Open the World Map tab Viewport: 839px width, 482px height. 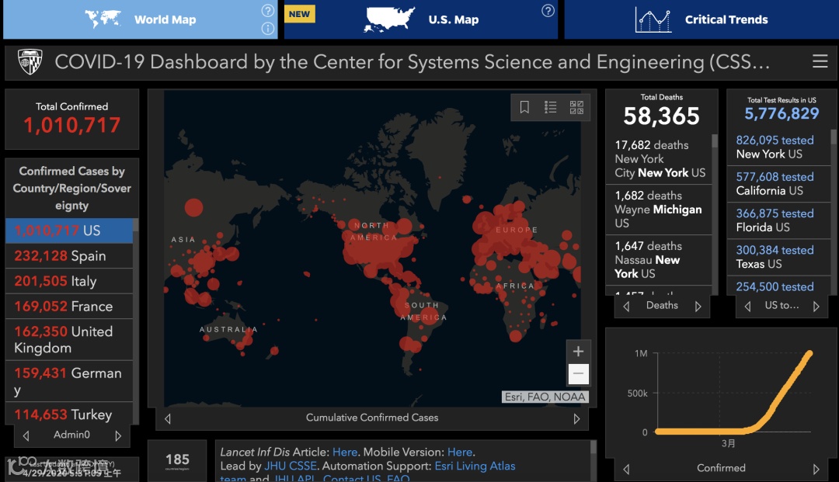140,19
